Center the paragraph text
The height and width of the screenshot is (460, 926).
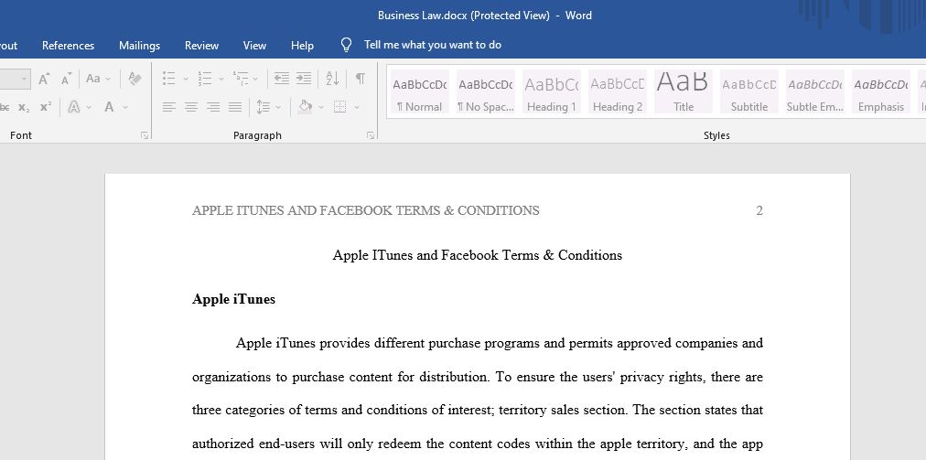click(191, 107)
